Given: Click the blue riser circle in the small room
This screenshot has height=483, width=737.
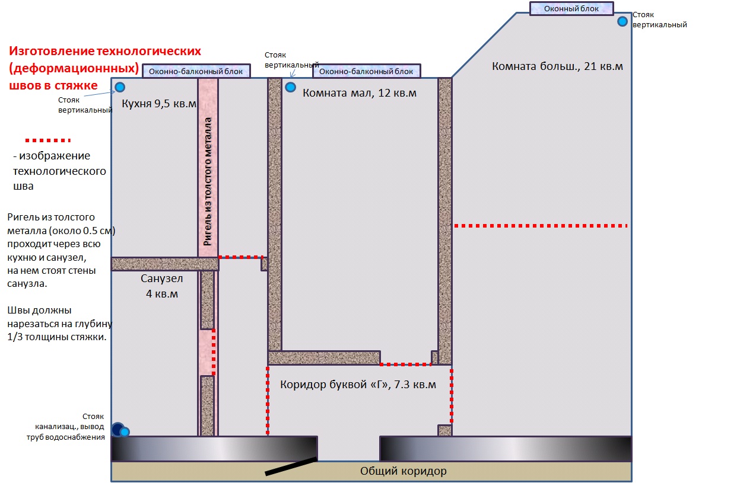Looking at the screenshot, I should coord(290,87).
